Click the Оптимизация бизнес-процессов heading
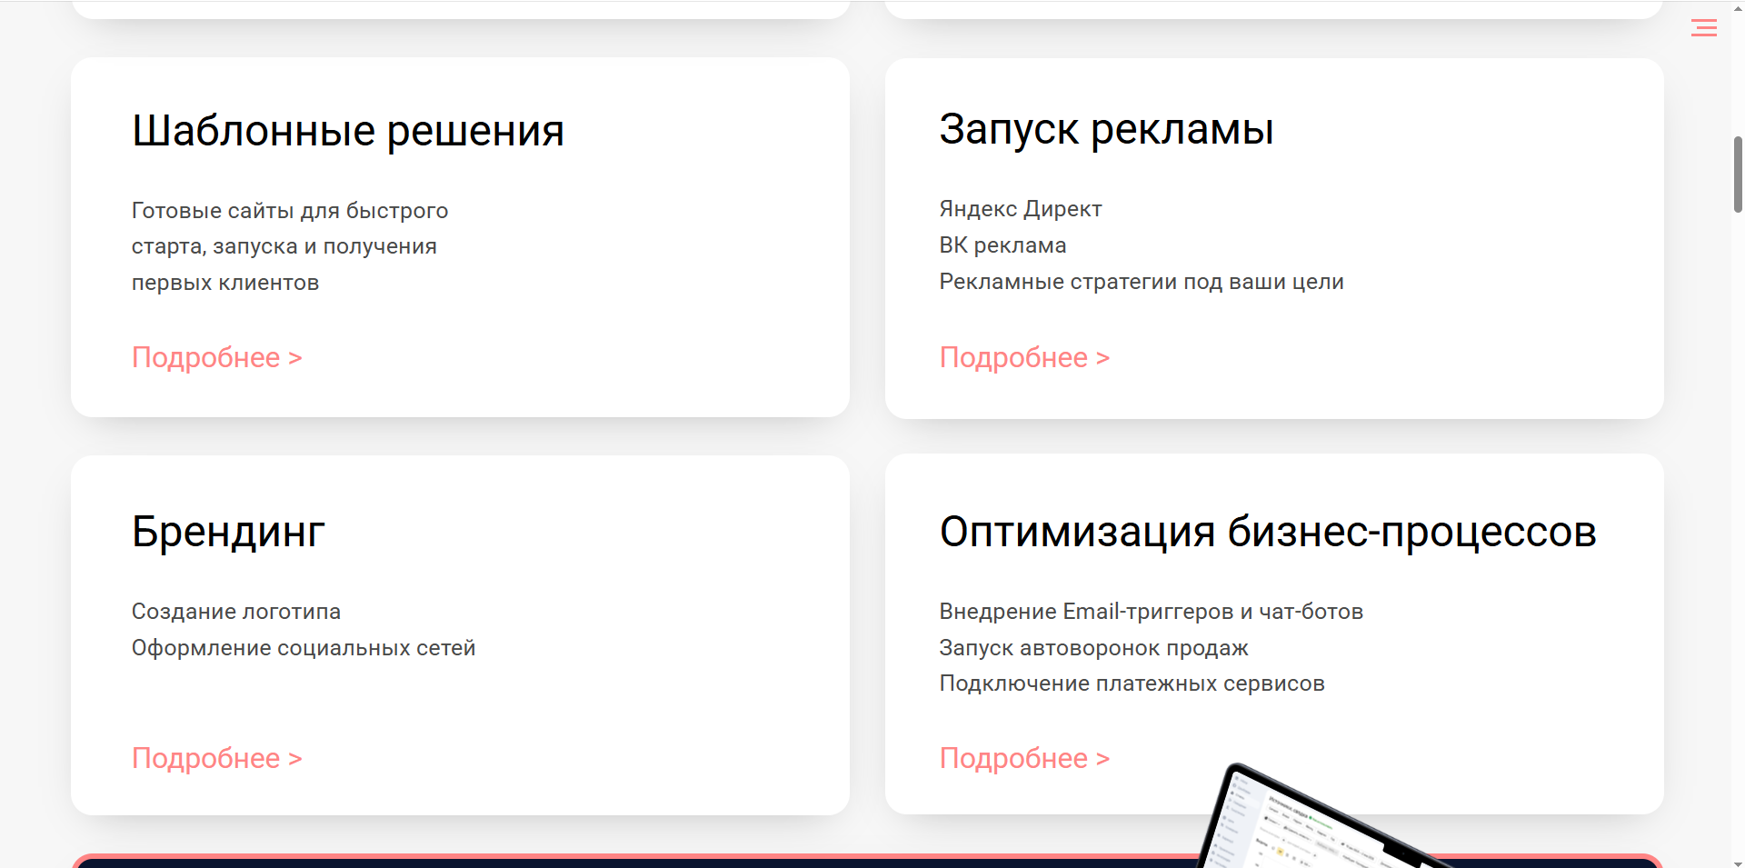 1268,532
